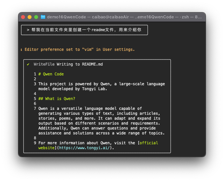Zoom the window with the green button
The height and width of the screenshot is (181, 224).
(x=36, y=17)
